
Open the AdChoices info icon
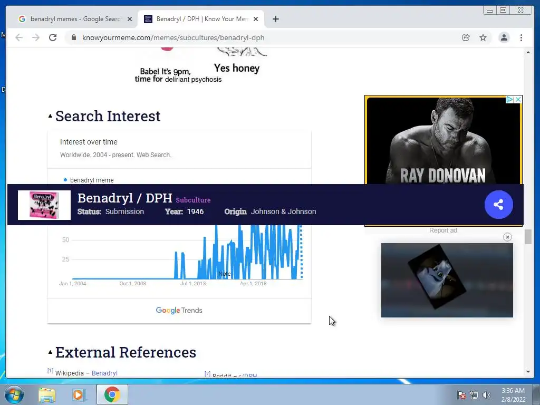click(x=509, y=100)
